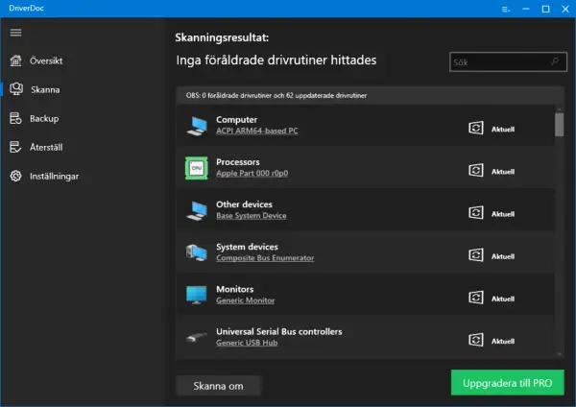Click the Processors category title
Viewport: 576px width, 407px height.
click(238, 162)
